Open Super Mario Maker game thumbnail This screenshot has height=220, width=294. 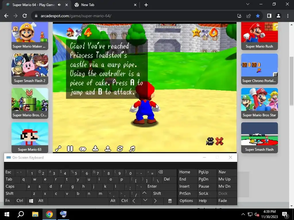point(30,36)
